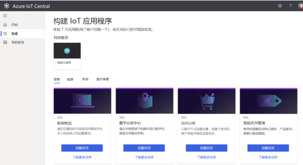Click the build icon beside 生成
Image resolution: width=303 pixels, height=165 pixels.
click(5, 34)
